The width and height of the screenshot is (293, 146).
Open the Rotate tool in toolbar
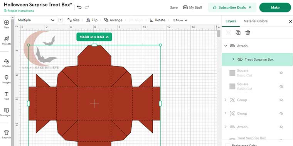[x=158, y=20]
